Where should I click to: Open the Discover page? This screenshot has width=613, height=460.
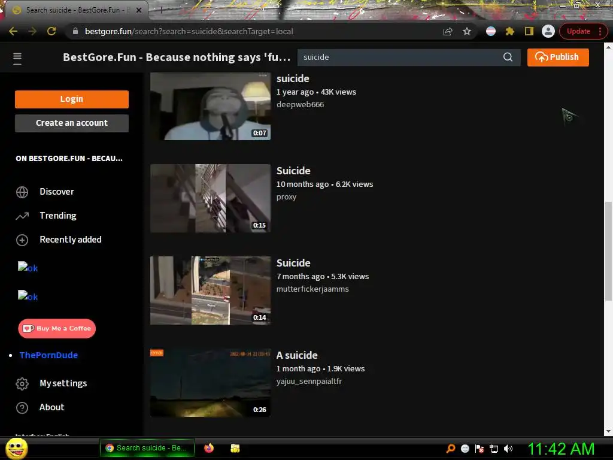(x=57, y=192)
